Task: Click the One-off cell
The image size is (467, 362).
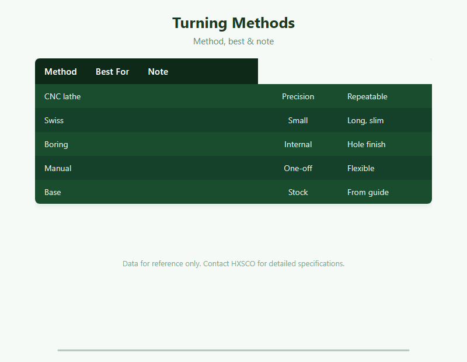Action: pos(298,168)
